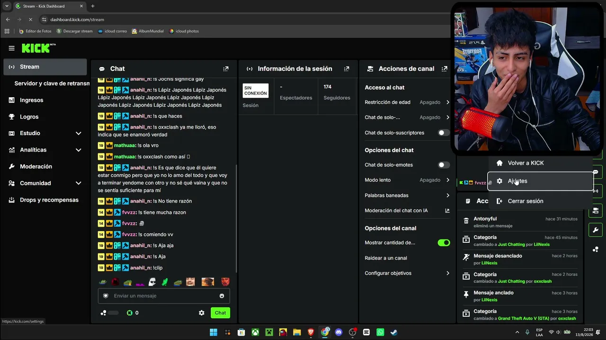Open Steam from the taskbar
The width and height of the screenshot is (606, 340).
click(x=394, y=332)
